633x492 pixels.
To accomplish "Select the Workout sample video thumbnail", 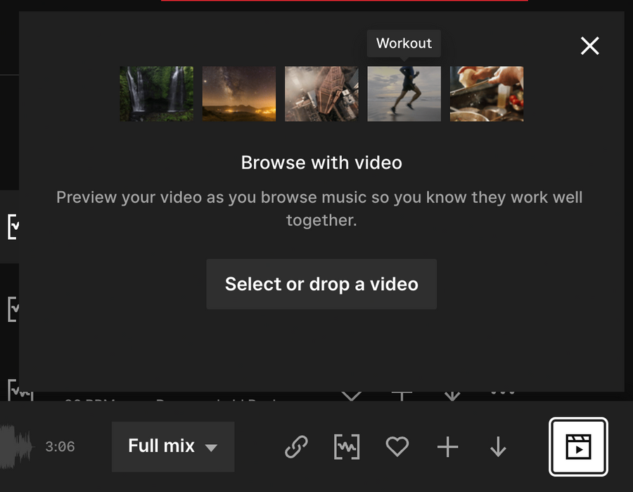I will click(404, 93).
